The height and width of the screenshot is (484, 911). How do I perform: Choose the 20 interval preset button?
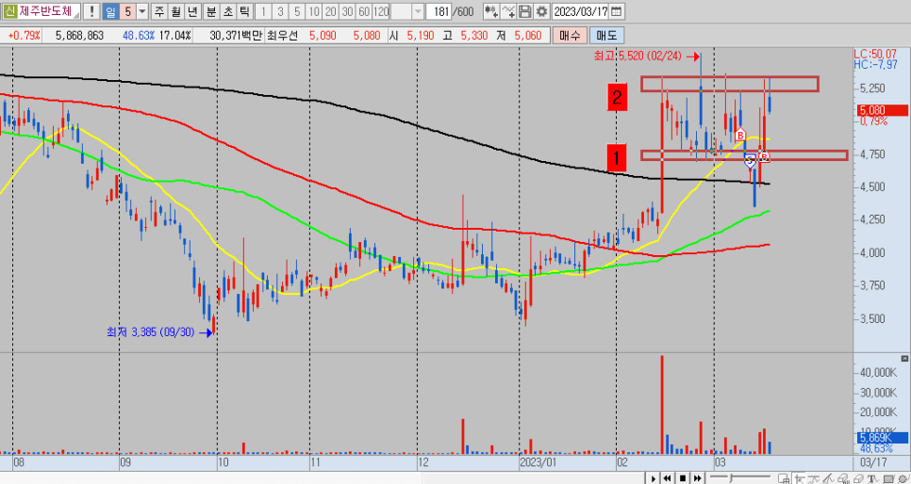[331, 11]
